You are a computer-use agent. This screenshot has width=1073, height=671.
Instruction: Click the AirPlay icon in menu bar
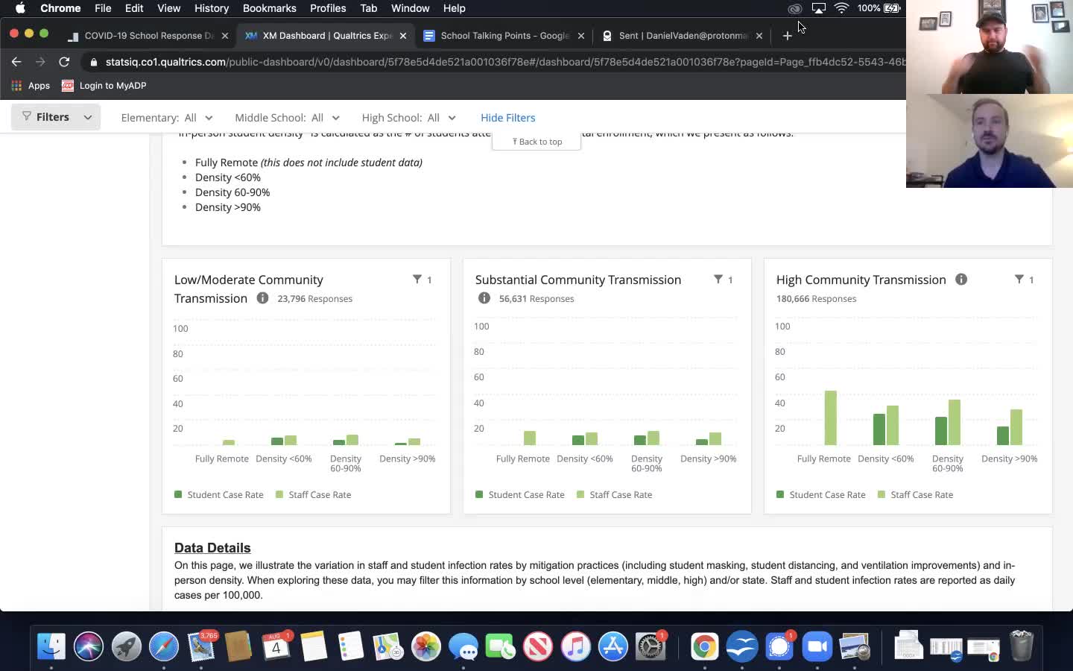pos(818,8)
